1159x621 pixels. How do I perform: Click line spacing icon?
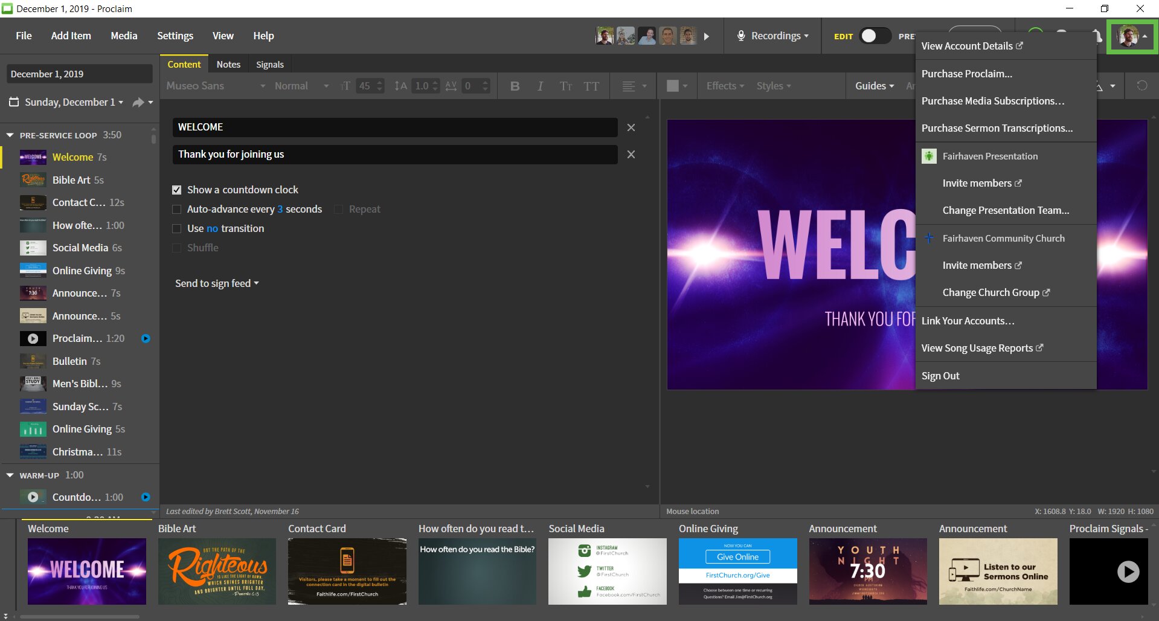coord(400,86)
